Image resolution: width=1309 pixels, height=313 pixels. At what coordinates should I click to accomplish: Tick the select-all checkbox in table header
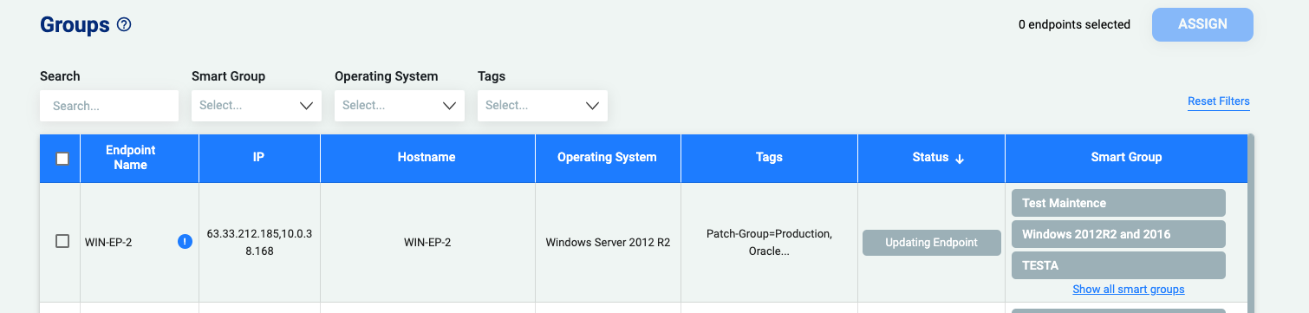click(x=62, y=159)
